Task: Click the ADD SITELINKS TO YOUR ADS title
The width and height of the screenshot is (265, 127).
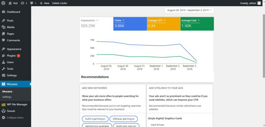Action: point(166,88)
